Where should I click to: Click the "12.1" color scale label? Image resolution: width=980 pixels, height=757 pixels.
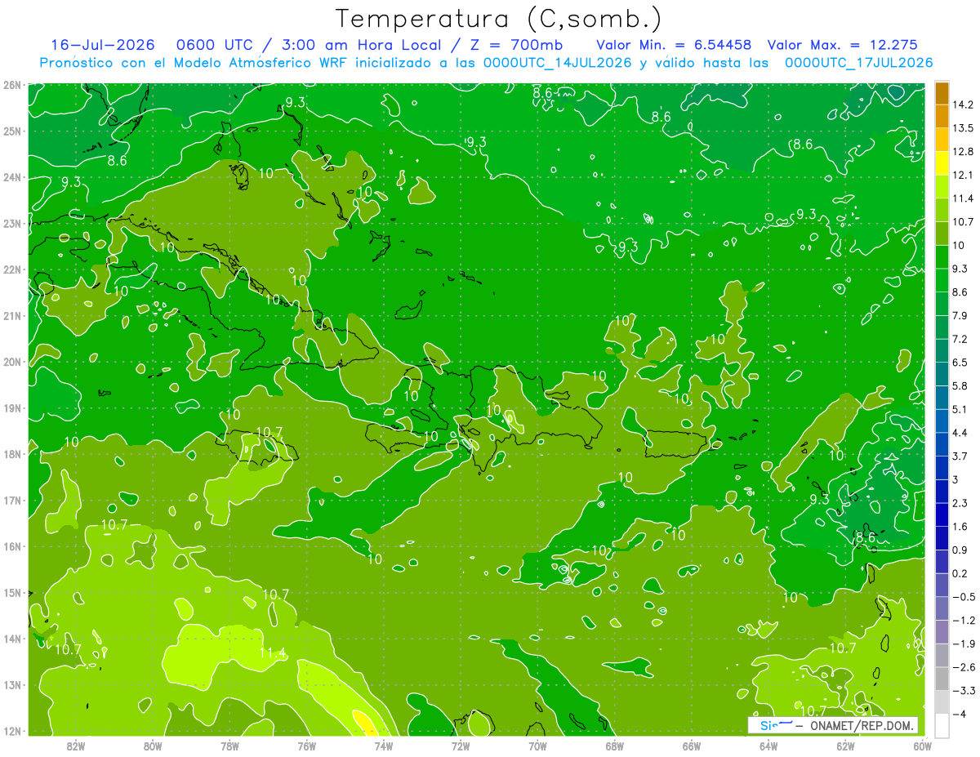pos(962,174)
